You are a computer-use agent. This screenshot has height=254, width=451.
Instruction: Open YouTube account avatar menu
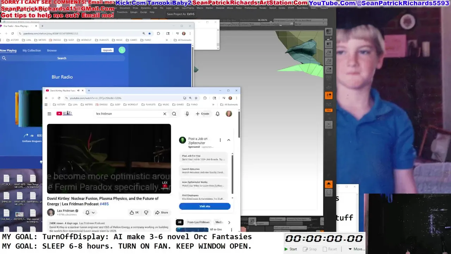(x=229, y=114)
